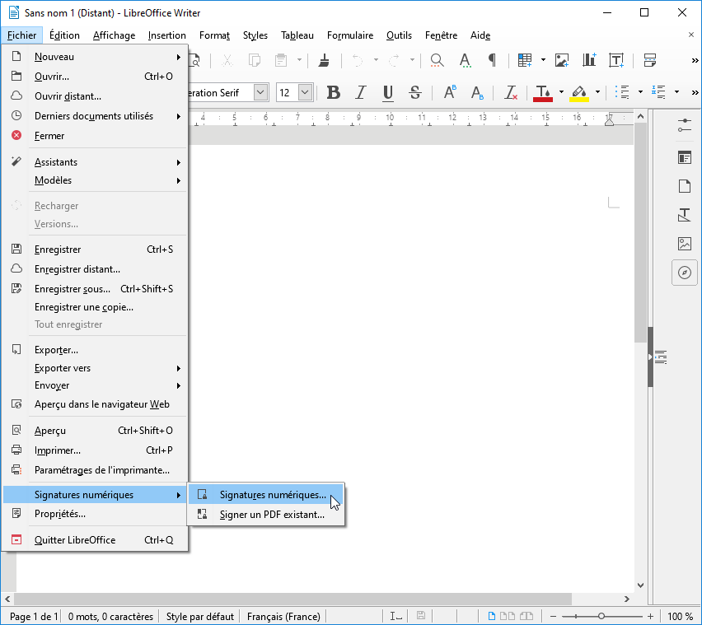Open the Insertion menu in the menu bar
Image resolution: width=702 pixels, height=625 pixels.
pos(167,35)
